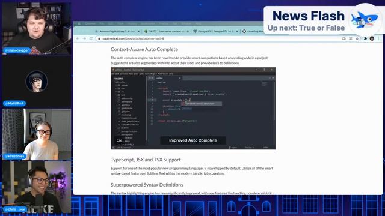Image resolution: width=385 pixels, height=216 pixels.
Task: Open the Chrome menu in the macOS menu bar
Action: [90, 23]
